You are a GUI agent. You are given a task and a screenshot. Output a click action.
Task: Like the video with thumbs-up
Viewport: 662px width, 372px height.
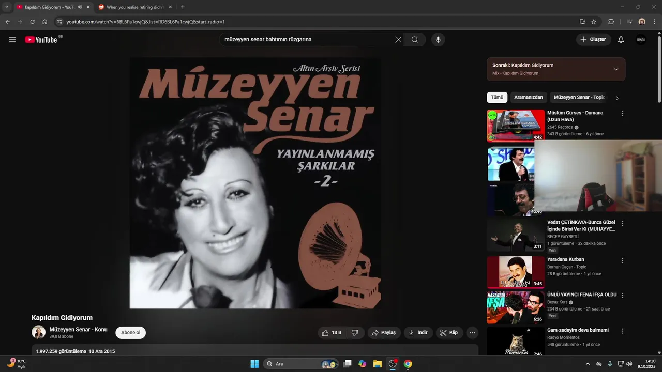tap(332, 333)
